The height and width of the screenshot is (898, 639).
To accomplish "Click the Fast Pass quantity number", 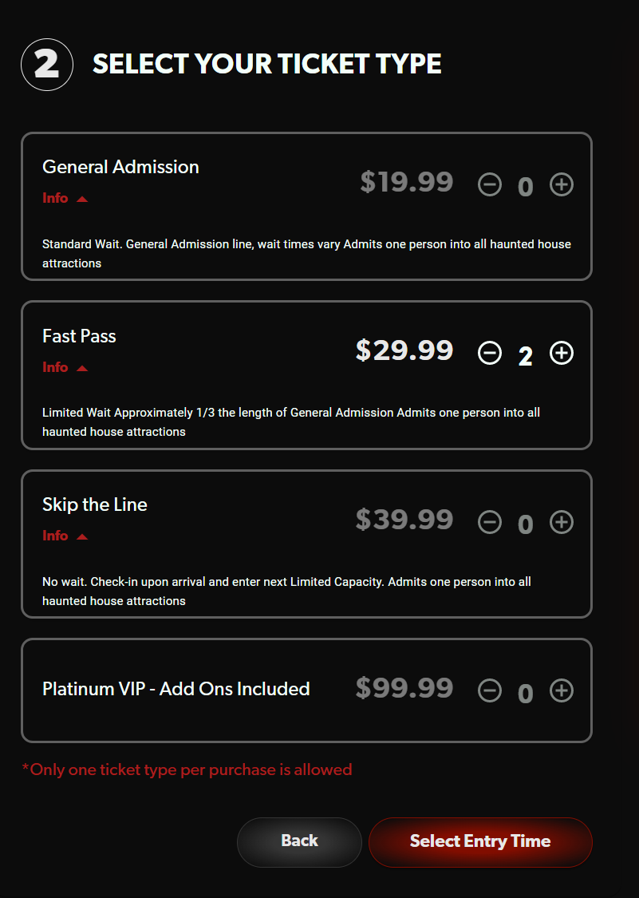I will coord(526,353).
